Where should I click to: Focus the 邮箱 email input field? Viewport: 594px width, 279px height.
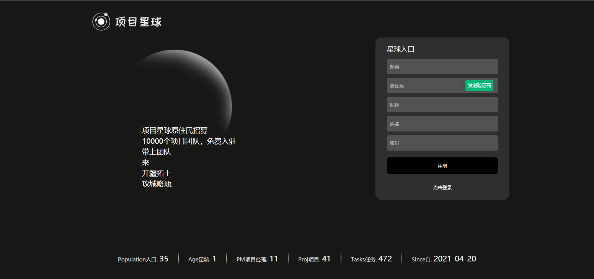(442, 67)
